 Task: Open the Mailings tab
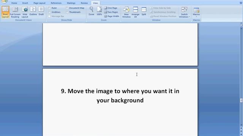pos(71,3)
